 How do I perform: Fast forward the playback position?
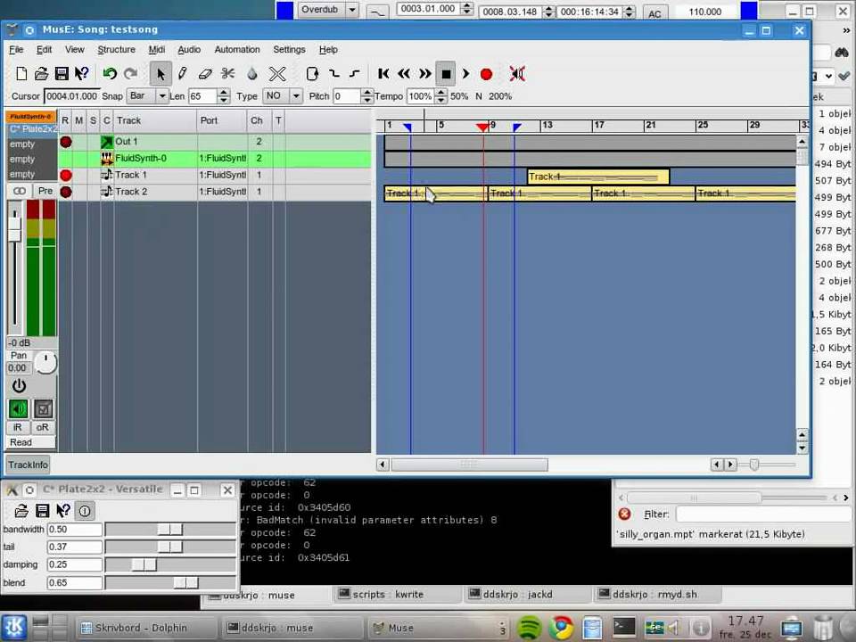point(425,74)
